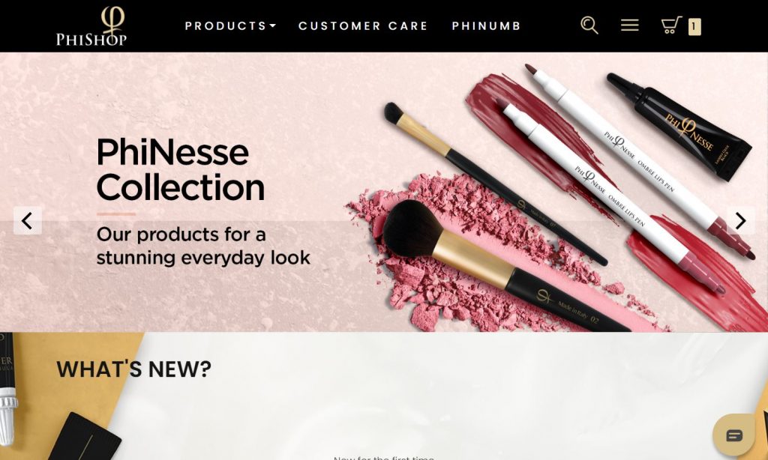Expand the Products dropdown menu
The height and width of the screenshot is (460, 768).
(230, 26)
